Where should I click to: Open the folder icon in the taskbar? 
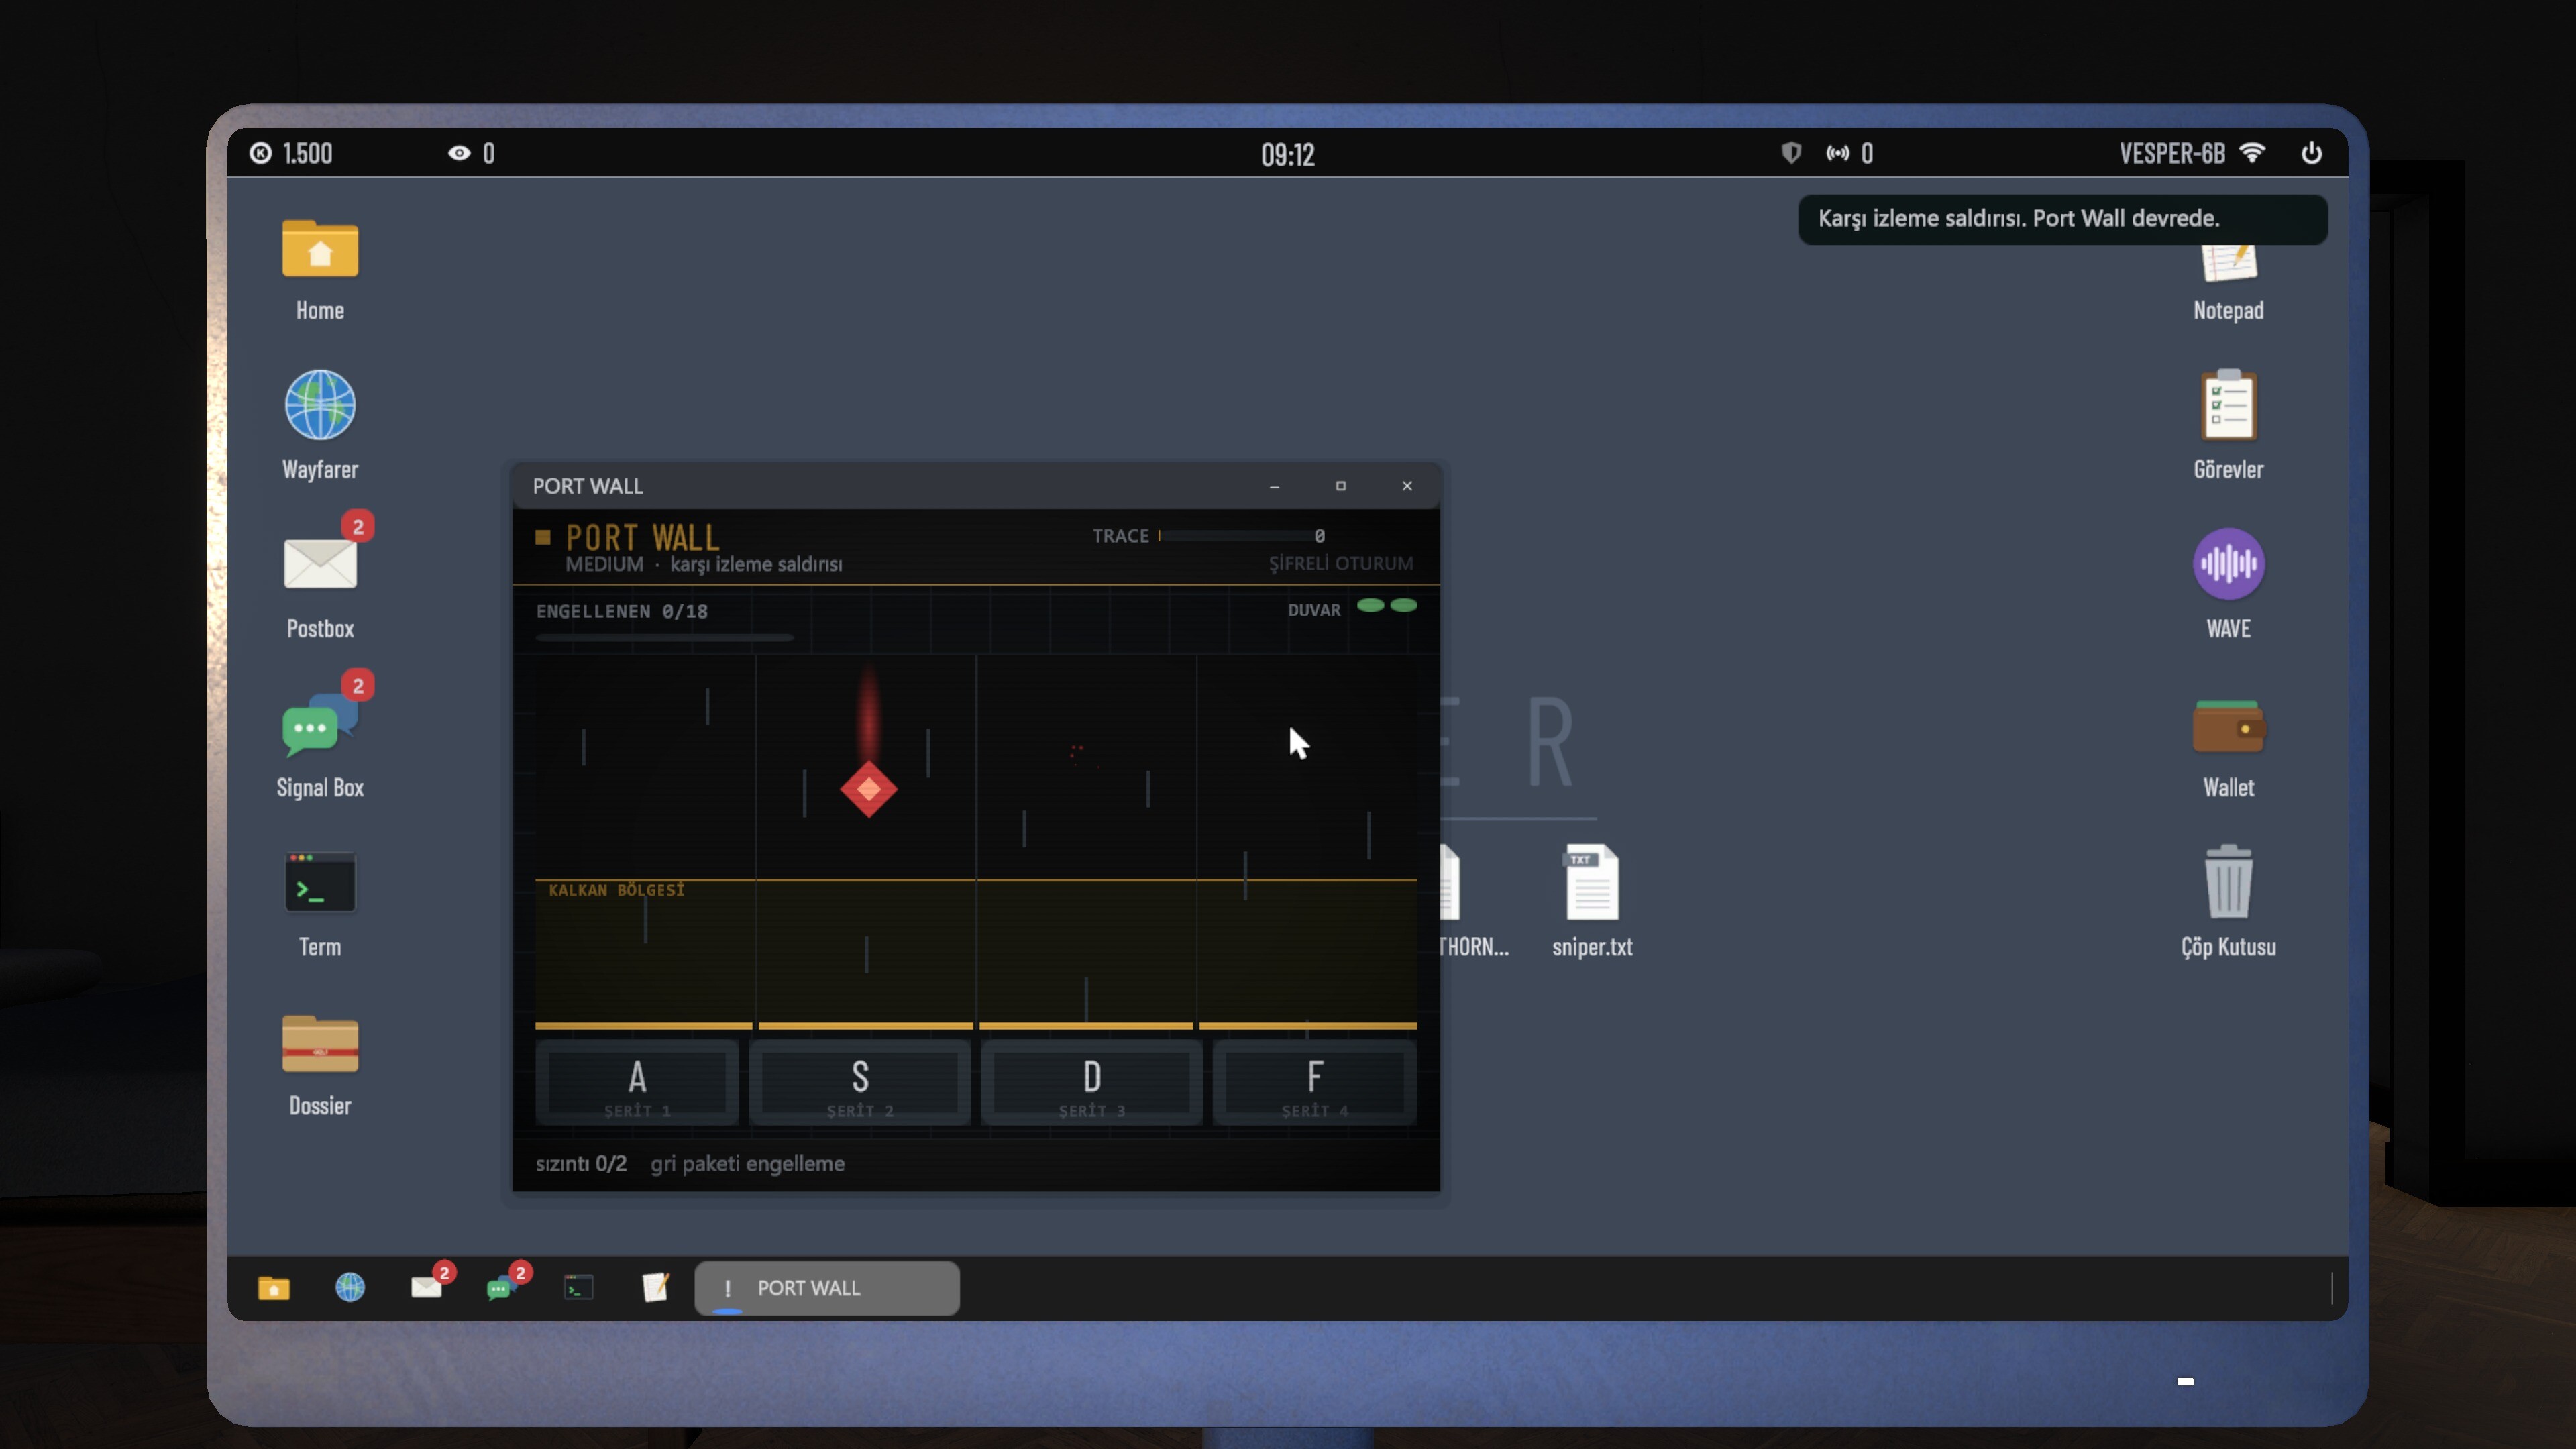[x=274, y=1288]
